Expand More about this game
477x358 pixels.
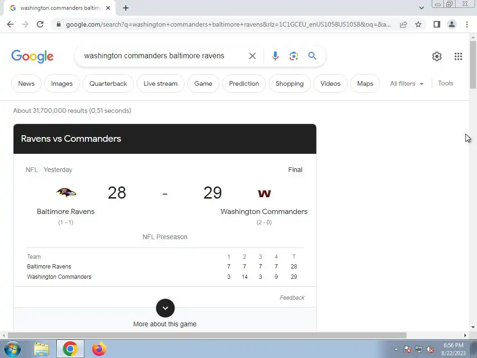pos(165,308)
